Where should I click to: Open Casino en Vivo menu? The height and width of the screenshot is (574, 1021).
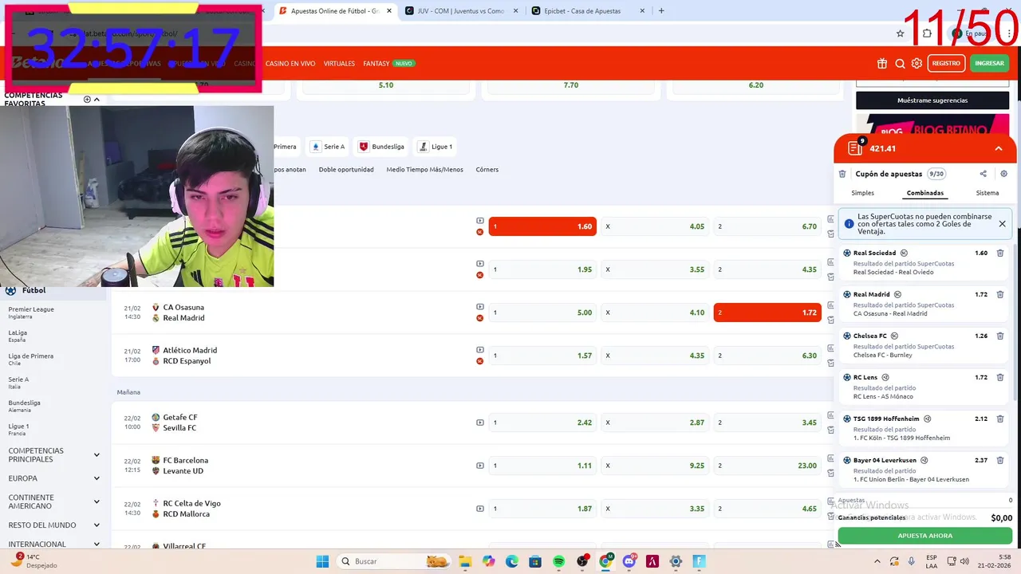(x=290, y=64)
